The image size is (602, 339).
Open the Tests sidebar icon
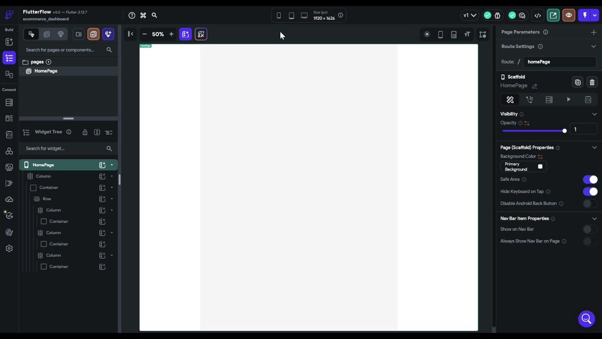coord(9,215)
